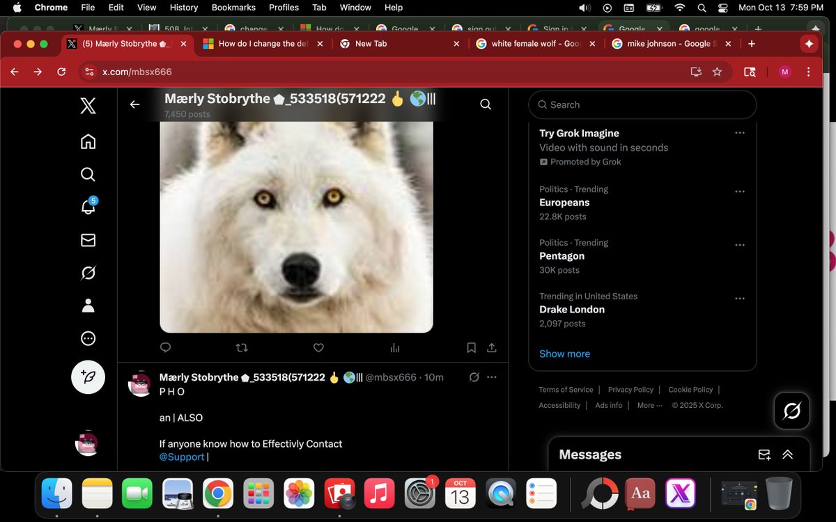Open Profiles menu in menu bar
Viewport: 836px width, 522px height.
tap(284, 8)
